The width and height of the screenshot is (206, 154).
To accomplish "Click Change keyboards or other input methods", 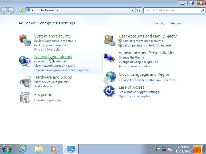I will coord(148,80).
